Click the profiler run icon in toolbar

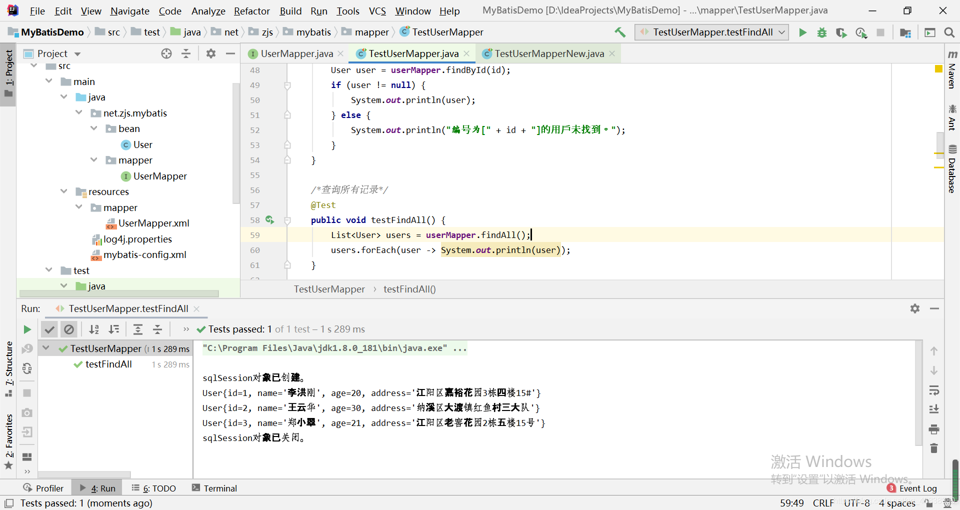click(x=861, y=32)
